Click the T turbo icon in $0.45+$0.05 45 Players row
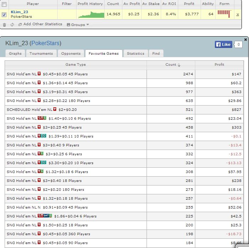249x248 pixels. point(39,74)
